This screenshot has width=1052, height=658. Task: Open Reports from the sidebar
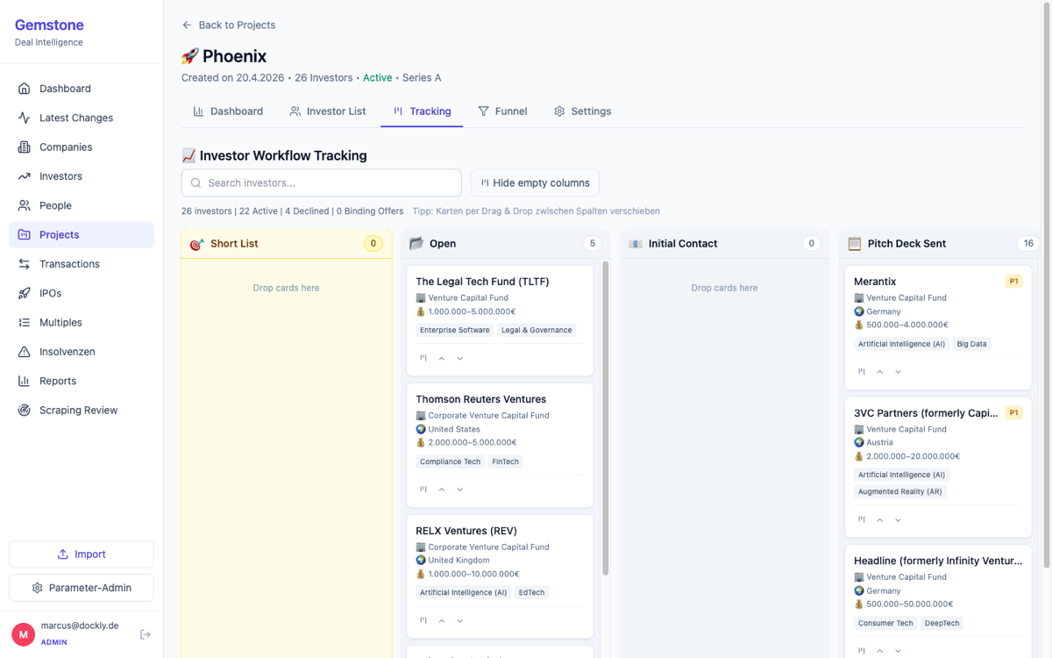82,381
